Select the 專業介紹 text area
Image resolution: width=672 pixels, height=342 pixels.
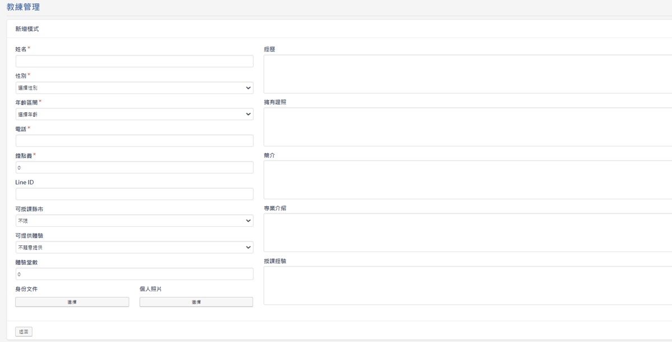[468, 232]
